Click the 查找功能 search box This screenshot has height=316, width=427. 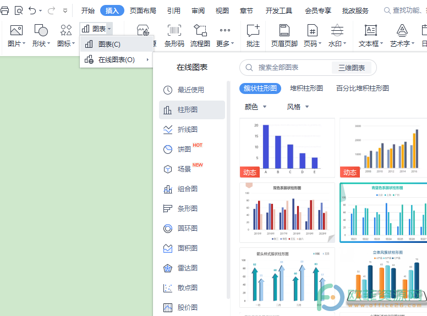[405, 10]
